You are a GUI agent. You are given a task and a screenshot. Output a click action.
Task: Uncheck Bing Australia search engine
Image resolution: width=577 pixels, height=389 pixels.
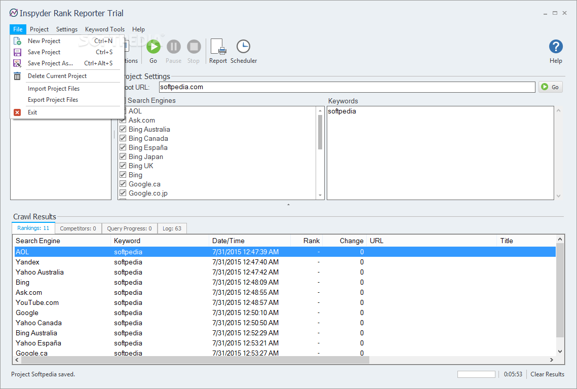[x=123, y=129]
